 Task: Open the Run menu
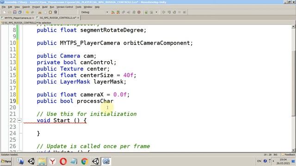52,7
